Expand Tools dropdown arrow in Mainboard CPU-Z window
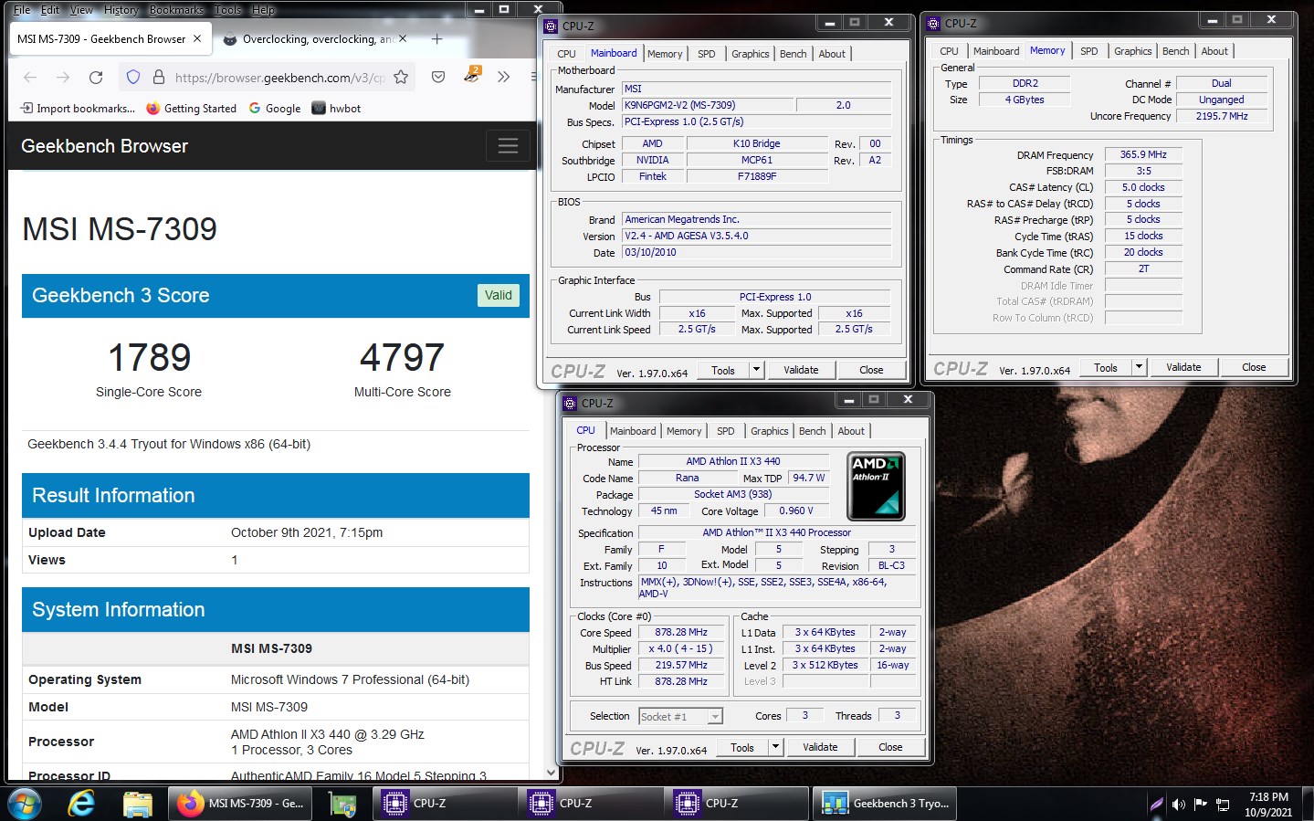Viewport: 1314px width, 821px height. pos(756,370)
